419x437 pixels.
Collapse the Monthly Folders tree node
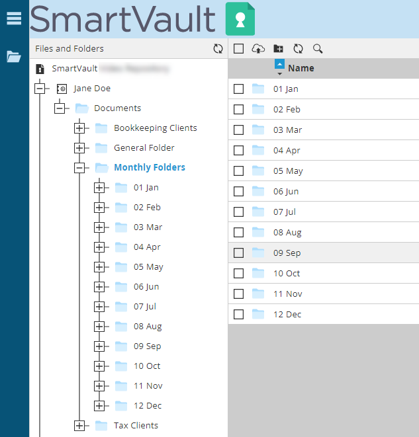pos(79,168)
